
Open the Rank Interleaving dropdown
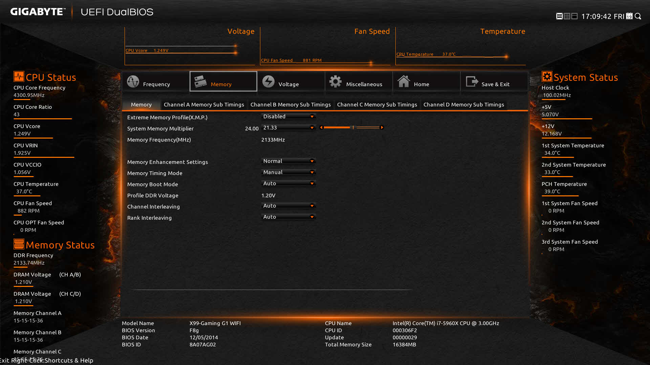pyautogui.click(x=288, y=217)
